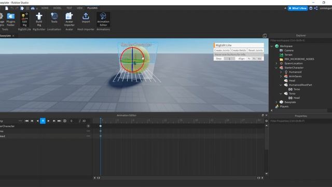This screenshot has height=187, width=332.
Task: Click Create Joints in RigEdit Lite
Action: click(222, 50)
